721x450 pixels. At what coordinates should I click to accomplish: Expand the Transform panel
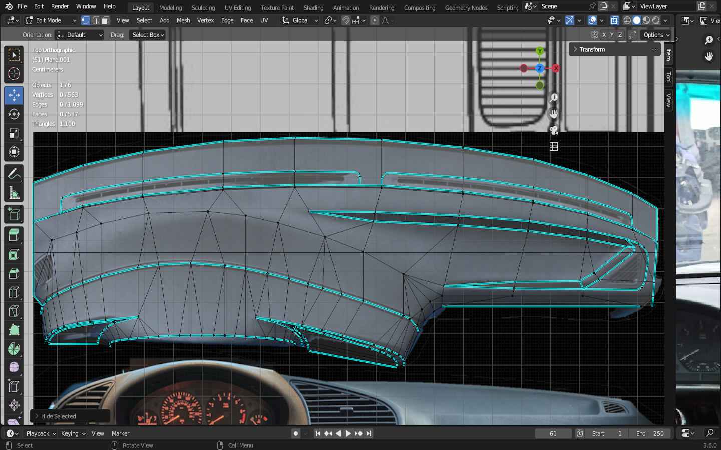[x=592, y=49]
